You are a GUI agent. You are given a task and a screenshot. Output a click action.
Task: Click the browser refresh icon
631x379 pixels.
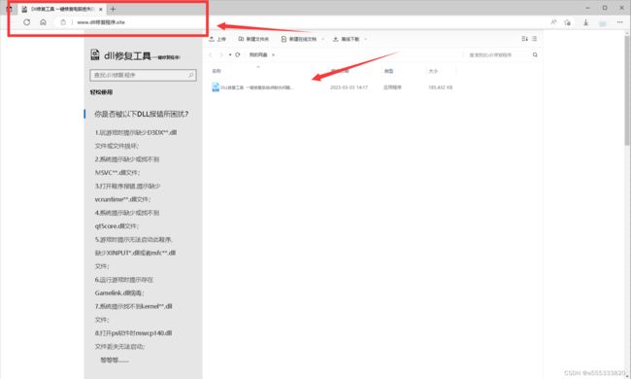click(x=26, y=22)
